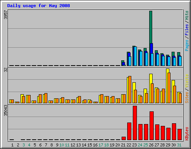This screenshot has height=149, width=191.
Task: Click the day label 23 on x-axis
Action: [134, 145]
